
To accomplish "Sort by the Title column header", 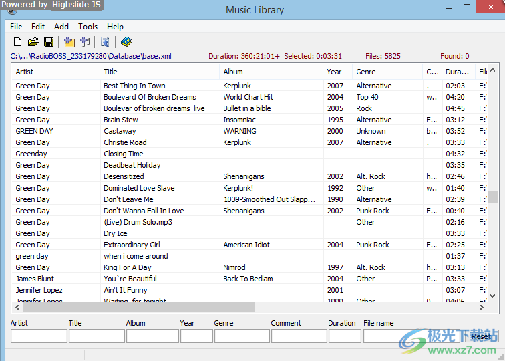I will point(160,72).
